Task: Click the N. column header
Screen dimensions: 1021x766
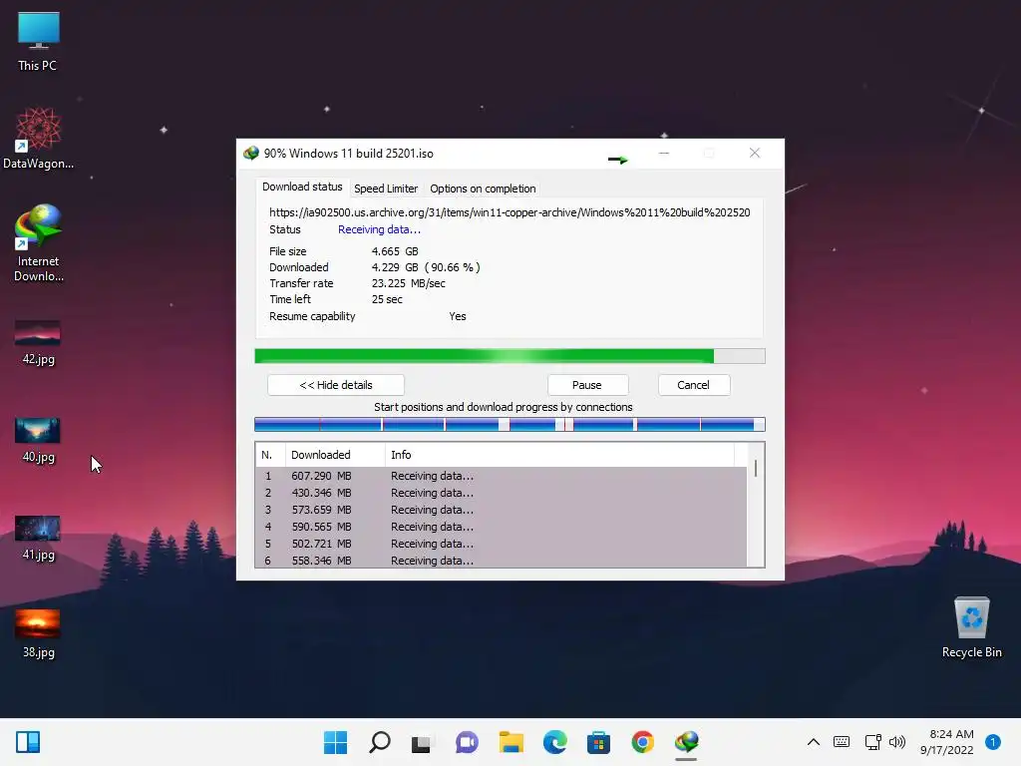Action: tap(270, 455)
